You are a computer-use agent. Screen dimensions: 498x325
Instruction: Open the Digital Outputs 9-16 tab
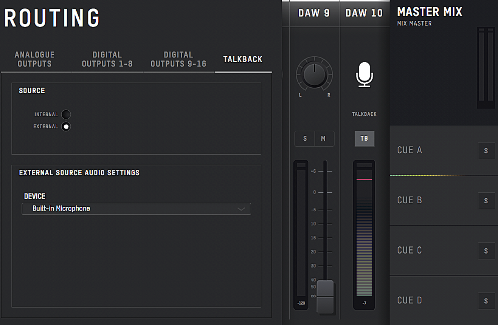(x=178, y=60)
